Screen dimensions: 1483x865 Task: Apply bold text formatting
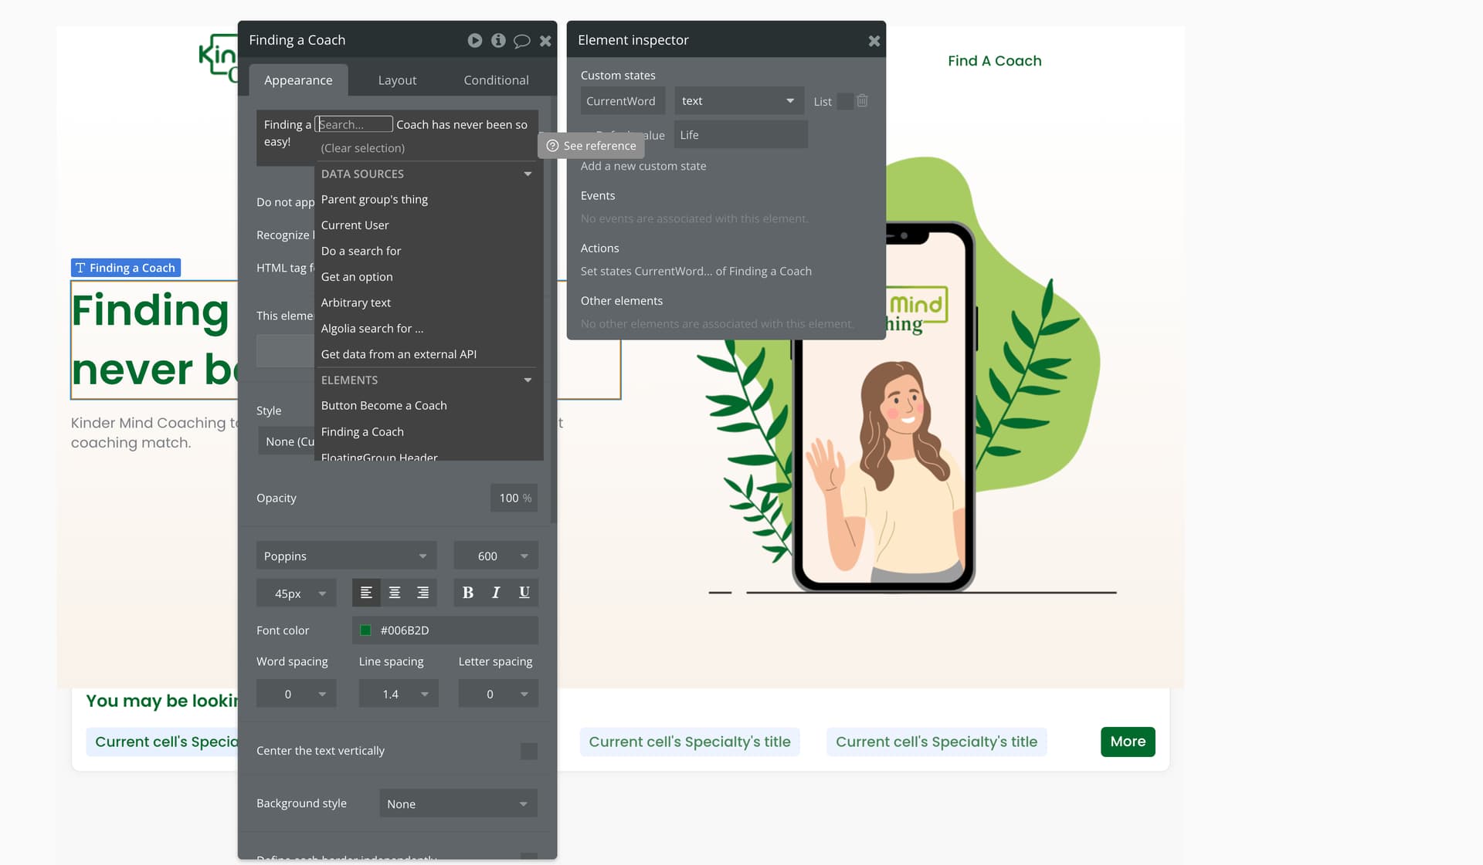coord(467,593)
